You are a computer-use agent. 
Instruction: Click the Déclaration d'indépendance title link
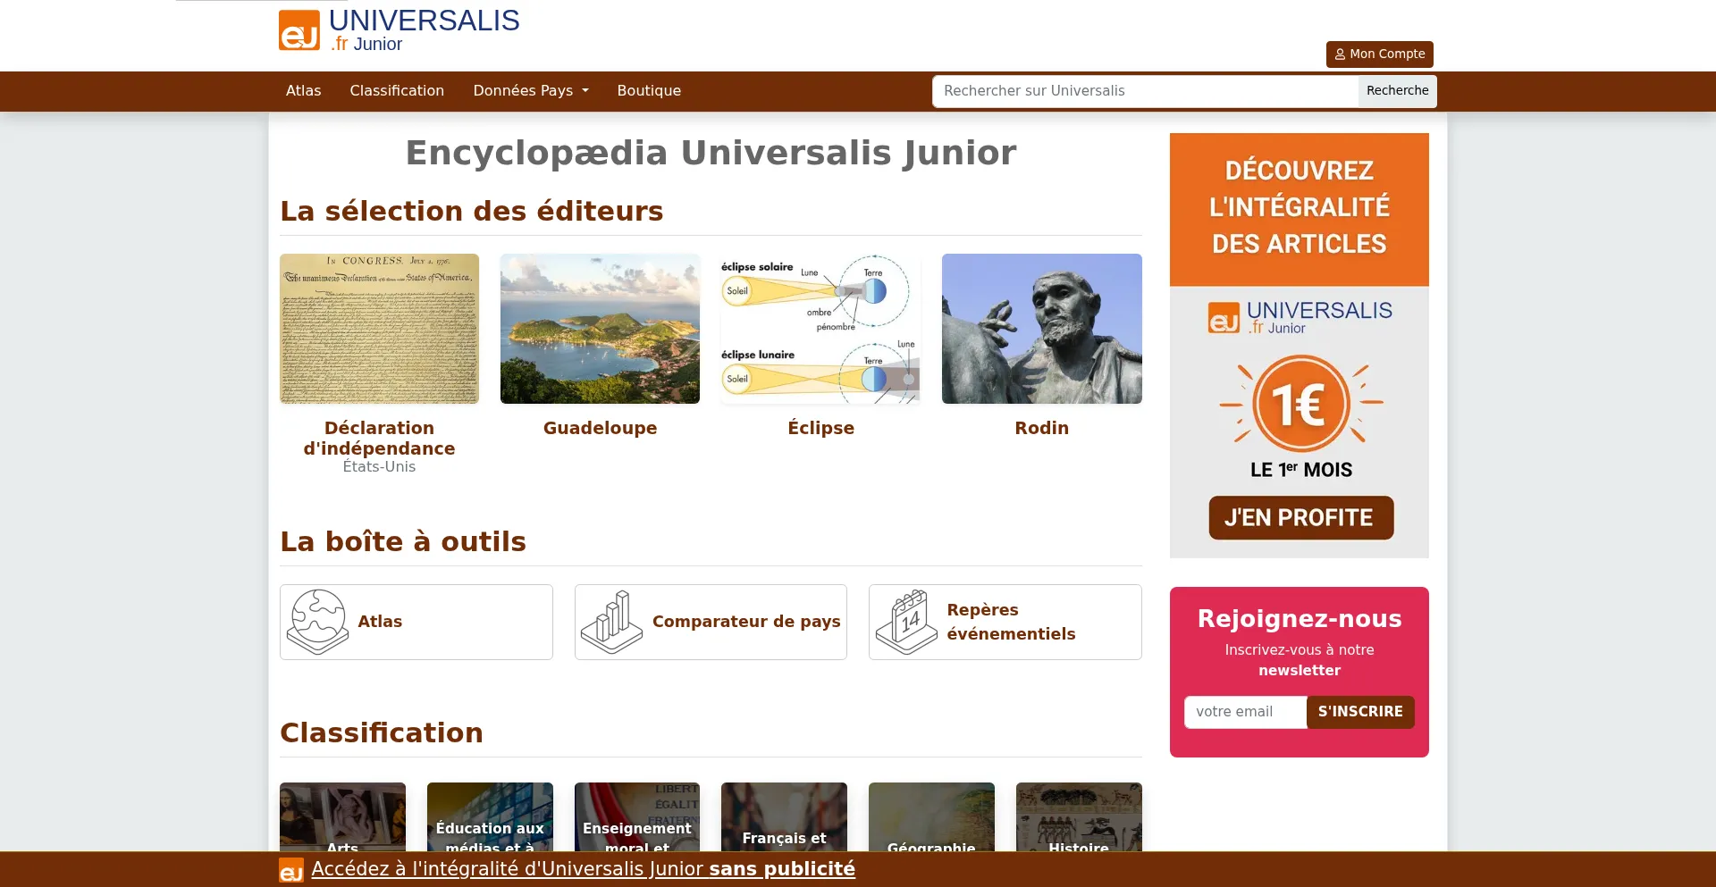click(x=379, y=438)
